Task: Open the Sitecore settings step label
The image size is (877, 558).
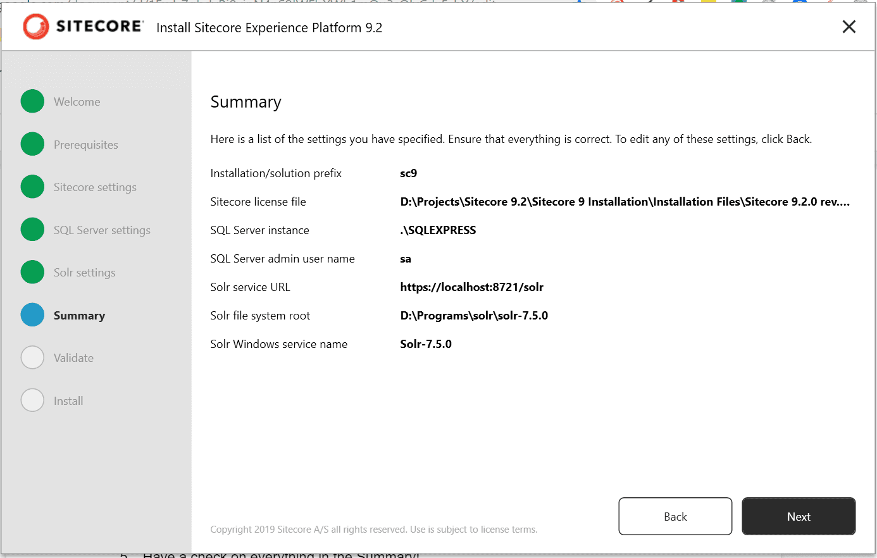Action: click(x=95, y=187)
